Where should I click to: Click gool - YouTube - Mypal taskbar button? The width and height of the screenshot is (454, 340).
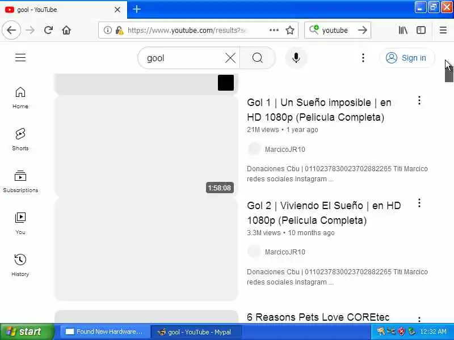196,332
